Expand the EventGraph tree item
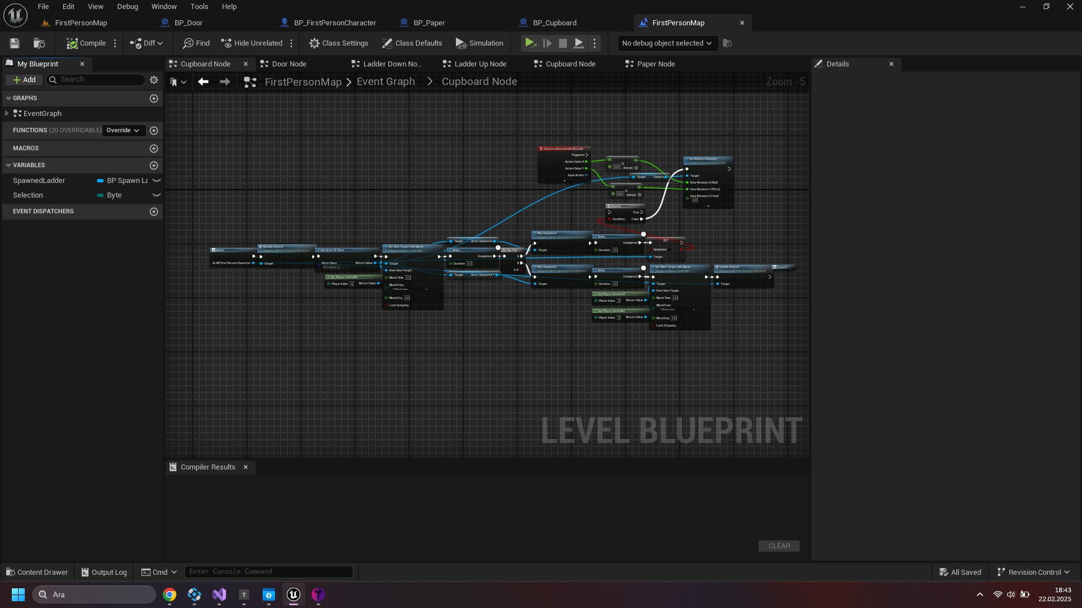The image size is (1082, 608). click(7, 114)
